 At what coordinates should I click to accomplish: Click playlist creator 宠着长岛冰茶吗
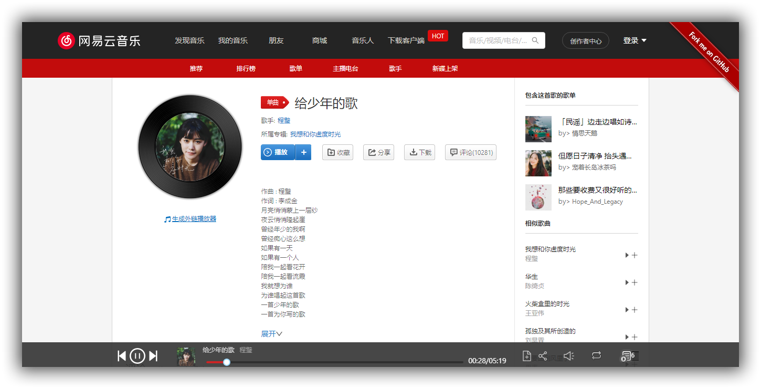point(594,167)
